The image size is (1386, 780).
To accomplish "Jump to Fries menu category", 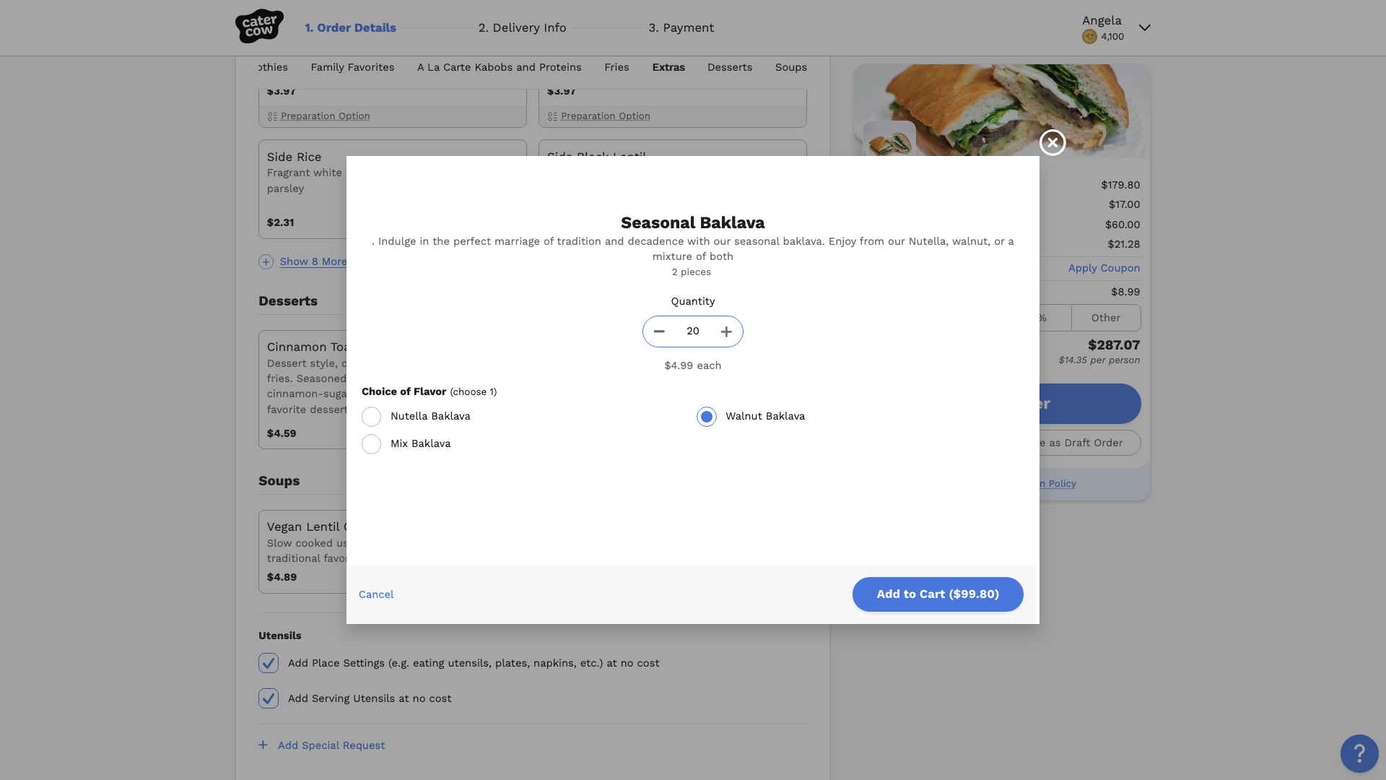I will [616, 67].
